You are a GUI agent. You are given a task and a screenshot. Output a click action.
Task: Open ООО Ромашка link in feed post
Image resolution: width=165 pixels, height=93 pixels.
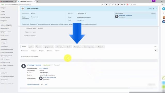pyautogui.click(x=44, y=68)
